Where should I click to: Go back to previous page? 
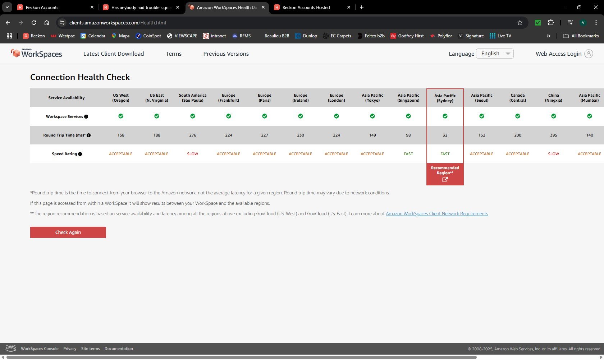[8, 23]
